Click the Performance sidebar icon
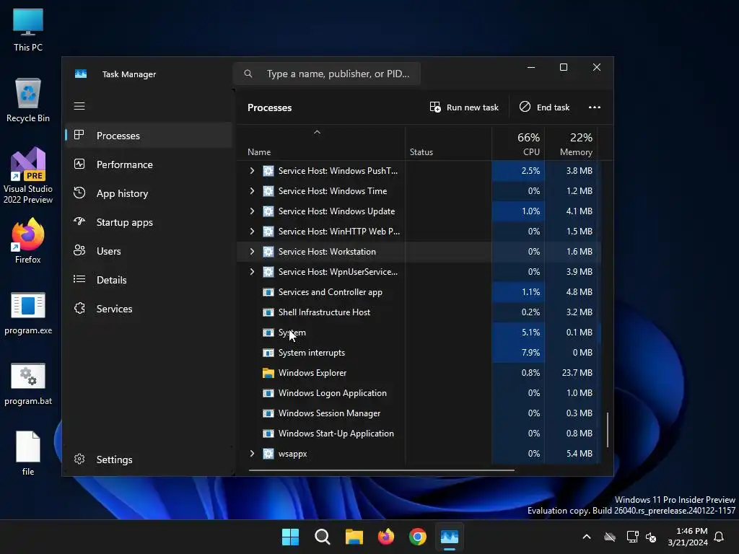Image resolution: width=739 pixels, height=554 pixels. (79, 164)
